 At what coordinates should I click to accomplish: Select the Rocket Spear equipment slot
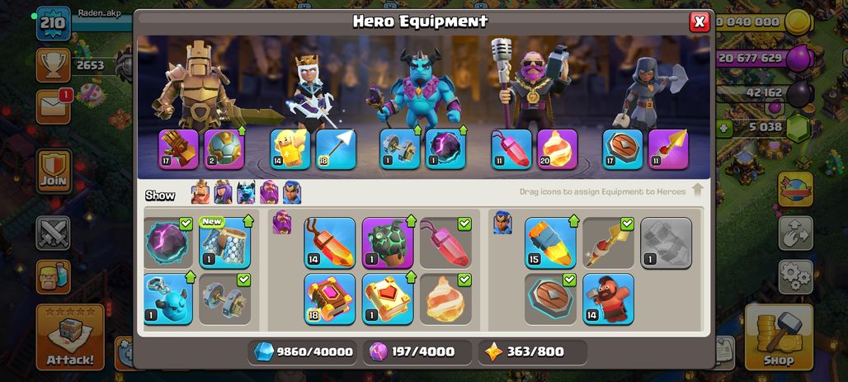click(668, 149)
